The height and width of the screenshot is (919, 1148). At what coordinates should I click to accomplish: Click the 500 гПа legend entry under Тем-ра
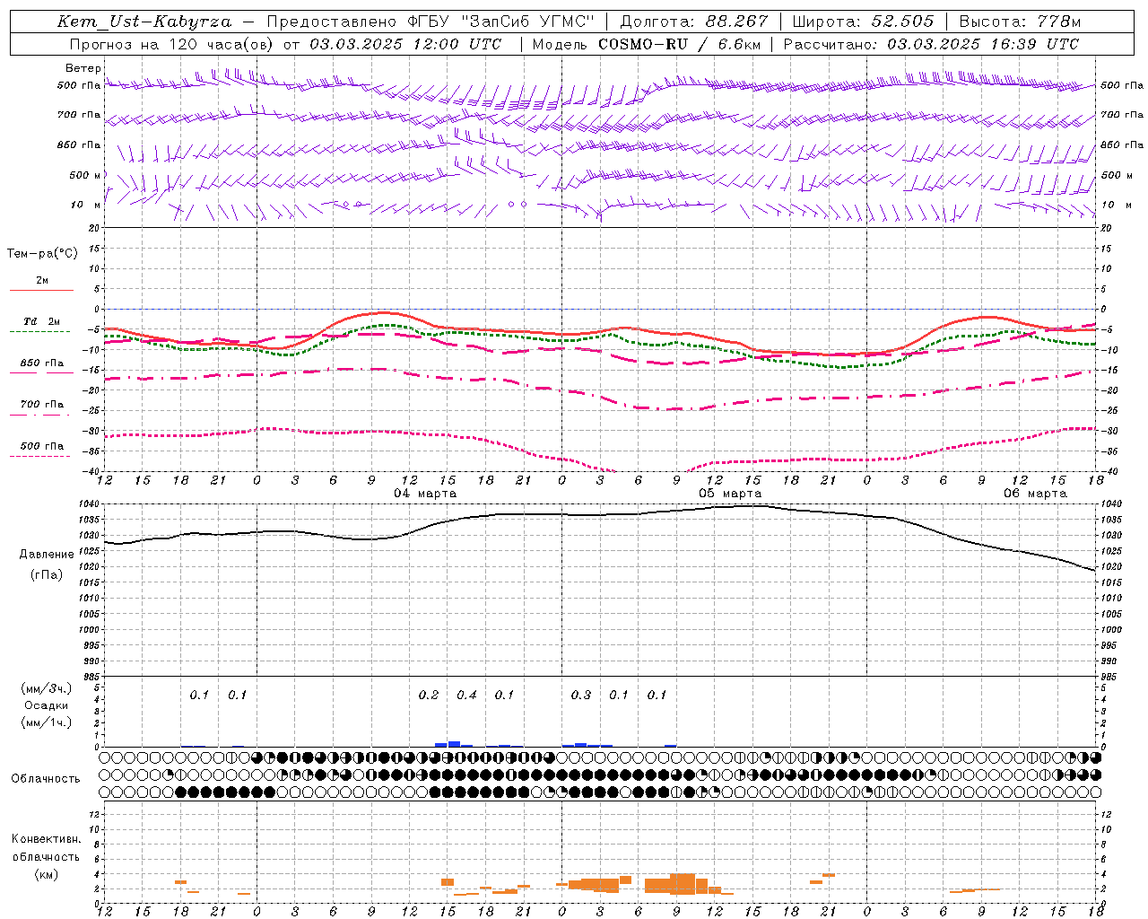tap(42, 446)
